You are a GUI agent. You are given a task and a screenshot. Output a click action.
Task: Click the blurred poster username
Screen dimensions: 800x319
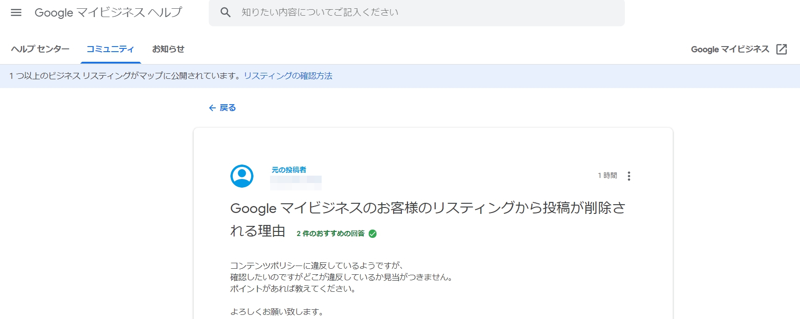(296, 183)
